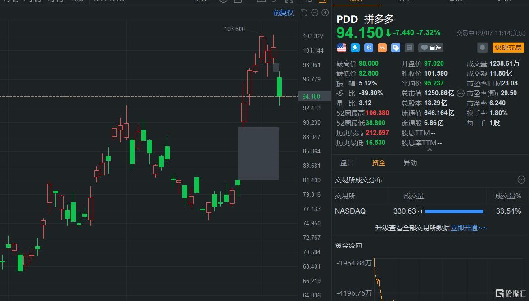Viewport: 529px width, 301px height.
Task: Click the blue lightning level-1 quote icon
Action: point(355,48)
